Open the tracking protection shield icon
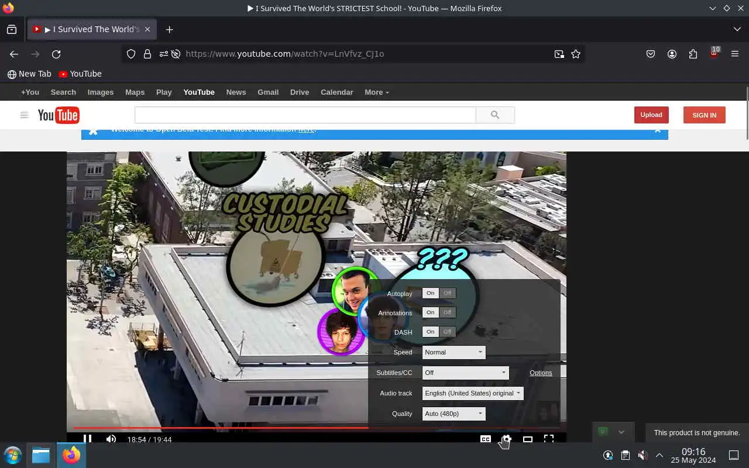 131,54
